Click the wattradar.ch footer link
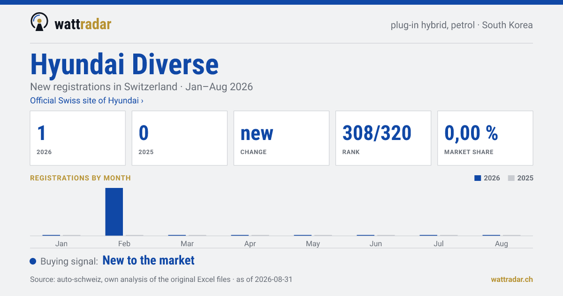 [512, 279]
